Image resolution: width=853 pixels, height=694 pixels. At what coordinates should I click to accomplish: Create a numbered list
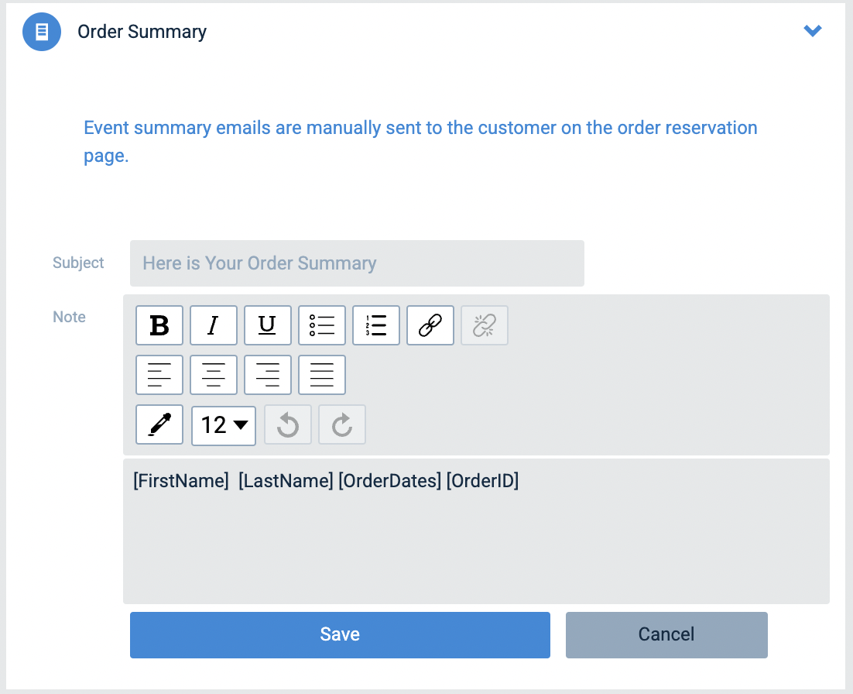[x=376, y=325]
